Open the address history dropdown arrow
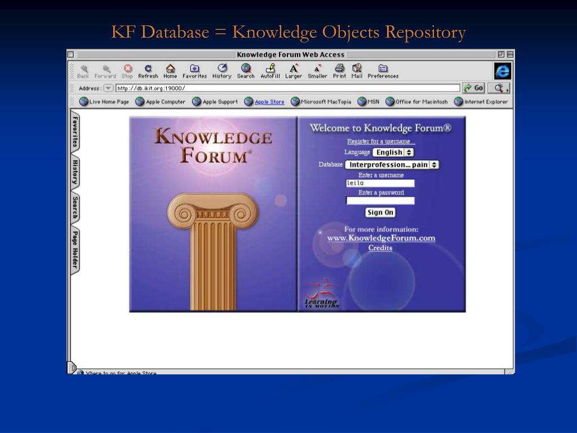This screenshot has height=433, width=577. click(108, 89)
